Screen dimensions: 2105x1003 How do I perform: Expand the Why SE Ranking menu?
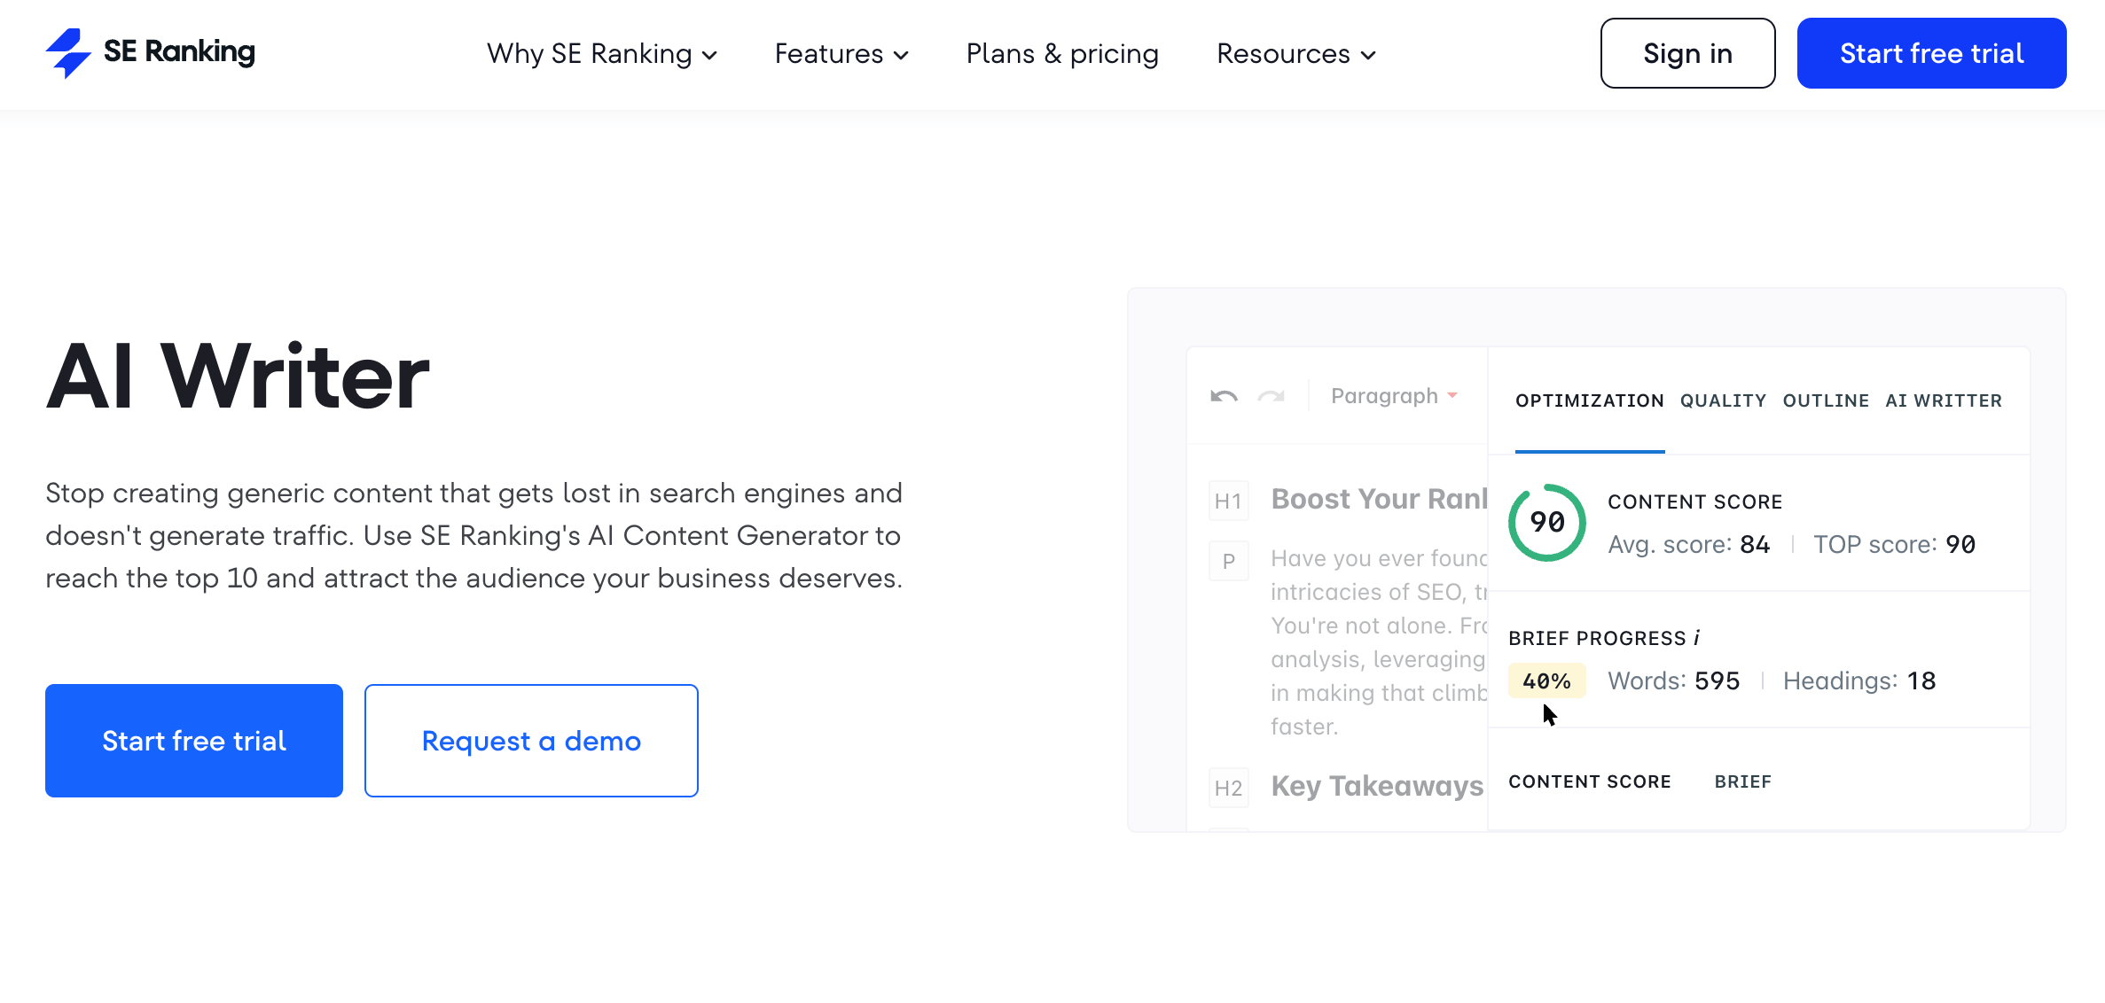pyautogui.click(x=602, y=54)
